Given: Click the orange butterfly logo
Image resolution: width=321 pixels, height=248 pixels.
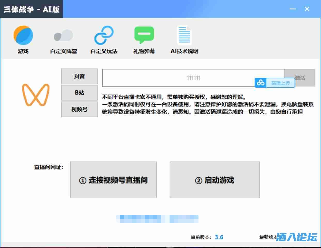Looking at the screenshot, I should coord(36,95).
